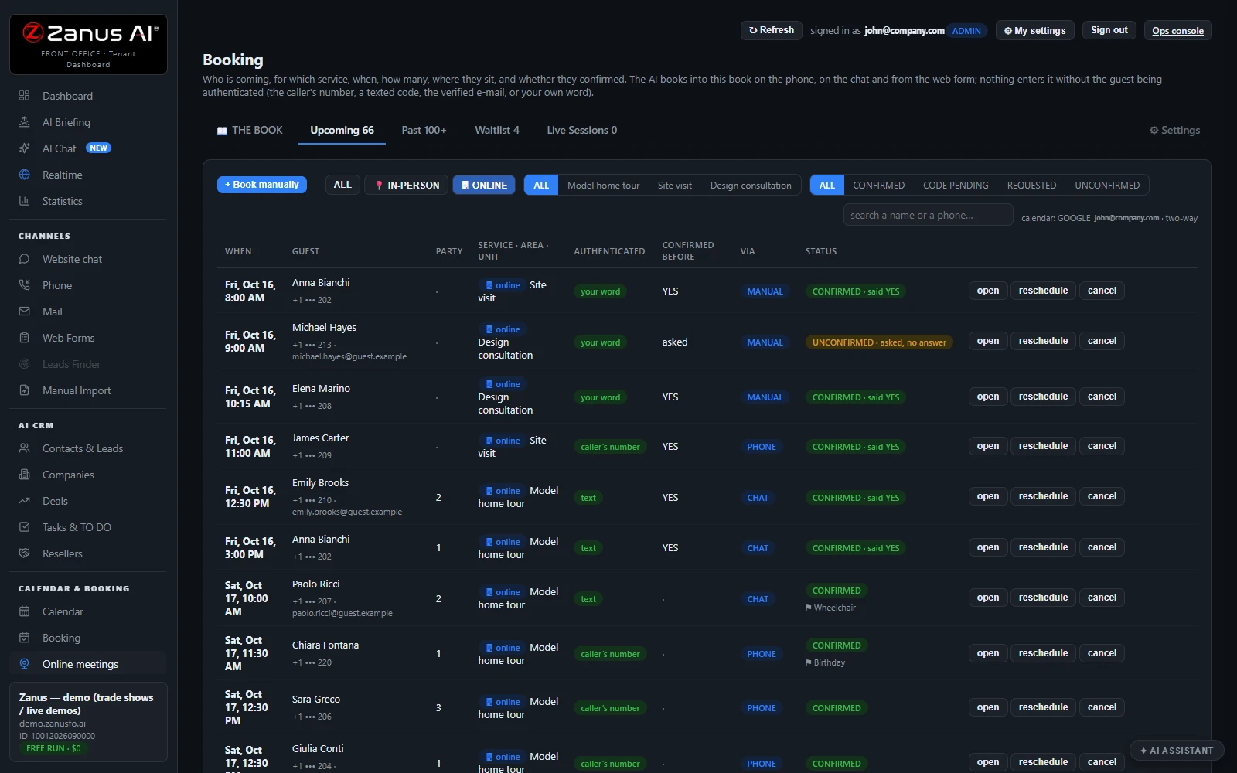Toggle the ONLINE booking filter
1237x773 pixels.
click(x=484, y=185)
